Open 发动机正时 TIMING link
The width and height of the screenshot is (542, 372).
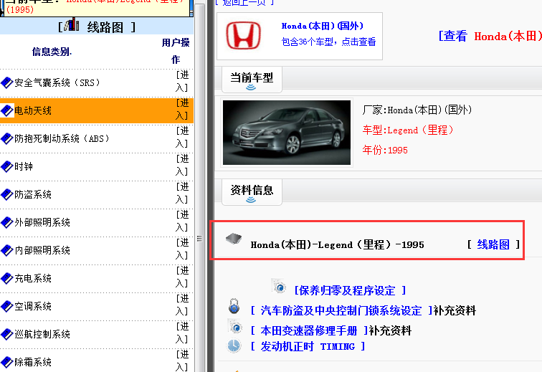click(x=308, y=346)
